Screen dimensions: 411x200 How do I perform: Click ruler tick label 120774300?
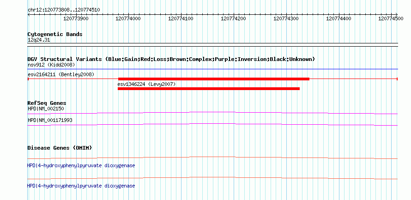click(286, 18)
